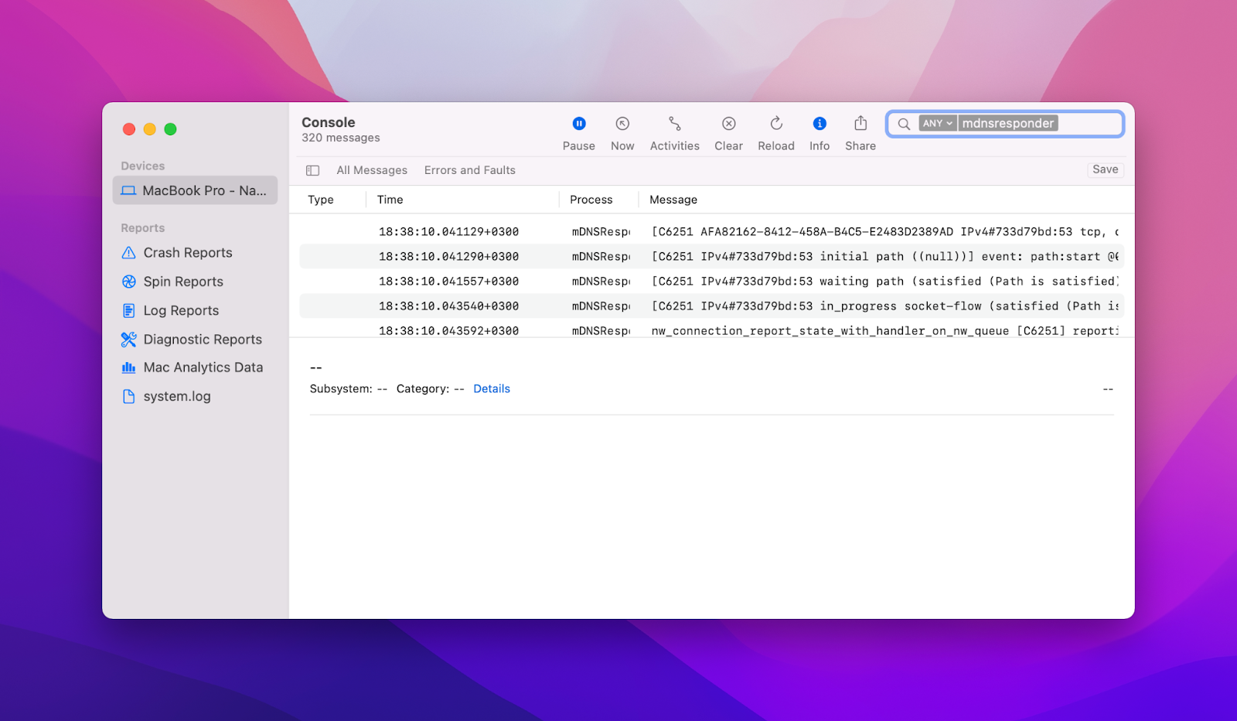This screenshot has width=1237, height=721.
Task: Open system.log in sidebar
Action: coord(176,396)
